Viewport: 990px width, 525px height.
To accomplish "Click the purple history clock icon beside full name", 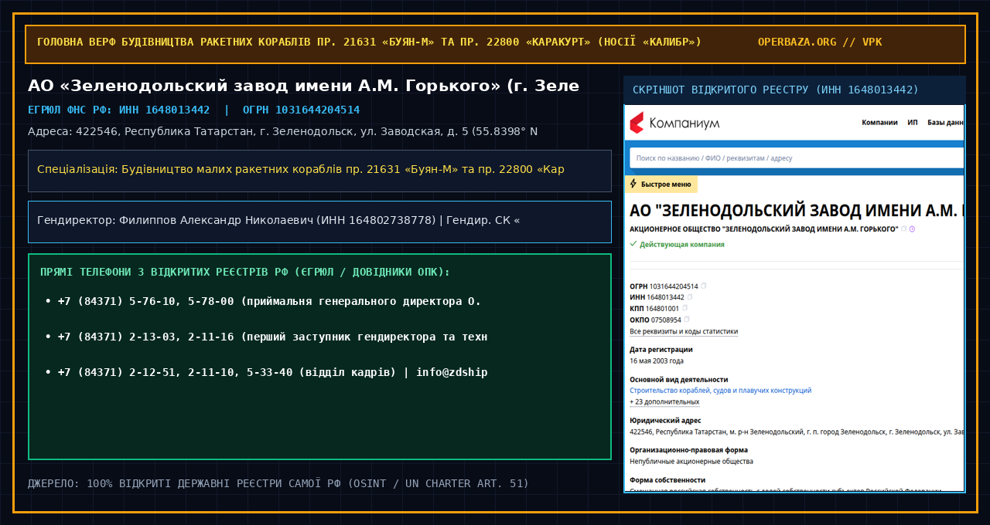I will [x=912, y=229].
